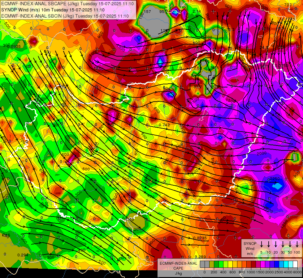The width and height of the screenshot is (303, 278).
Task: Click the 'SYNOP Wind m/s' legend label
Action: [x=250, y=248]
